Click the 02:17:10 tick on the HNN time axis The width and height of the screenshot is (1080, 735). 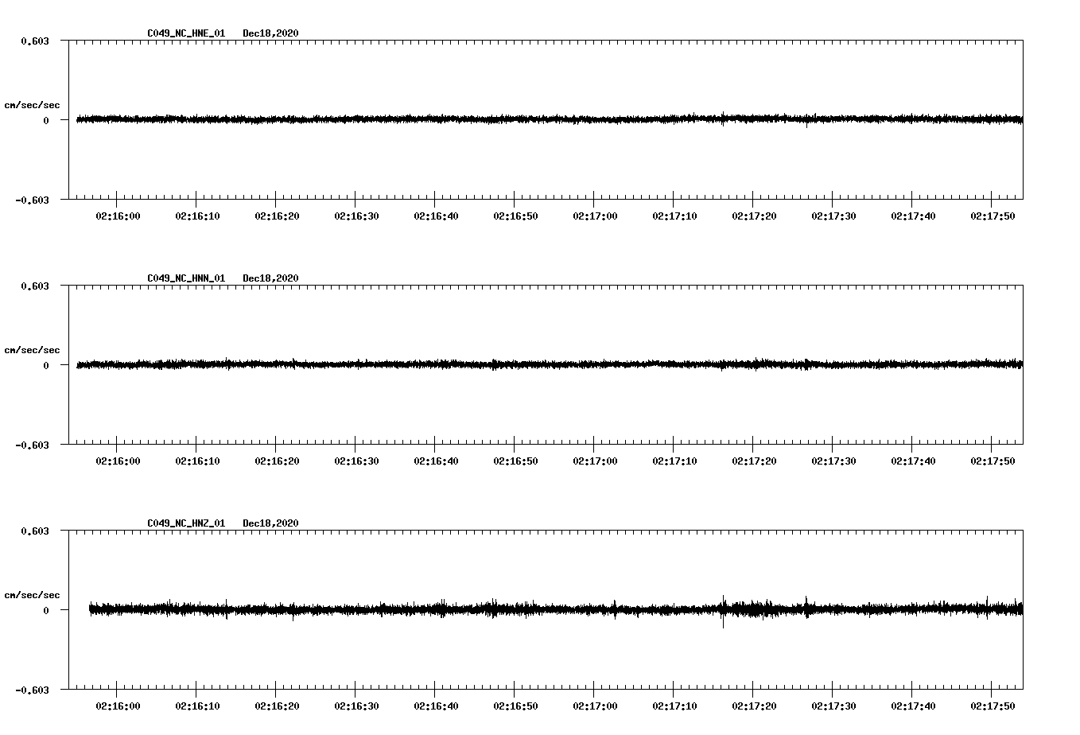(x=676, y=460)
